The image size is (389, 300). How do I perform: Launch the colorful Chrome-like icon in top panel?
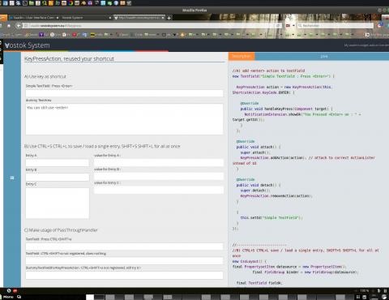point(71,3)
